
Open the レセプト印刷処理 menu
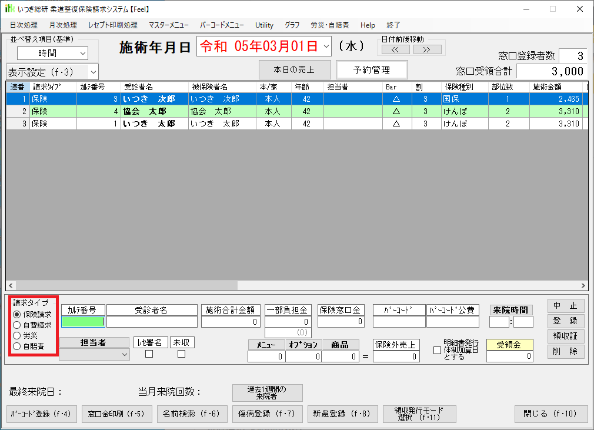coord(112,25)
